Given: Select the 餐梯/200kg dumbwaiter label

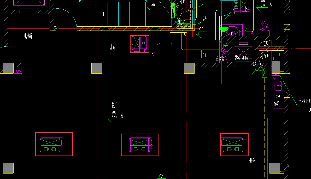Looking at the screenshot, I should pos(242,58).
